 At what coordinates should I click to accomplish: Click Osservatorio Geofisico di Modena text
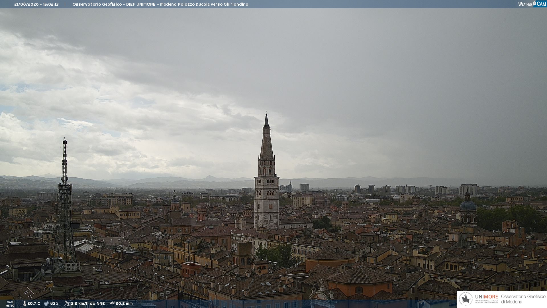tap(523, 299)
